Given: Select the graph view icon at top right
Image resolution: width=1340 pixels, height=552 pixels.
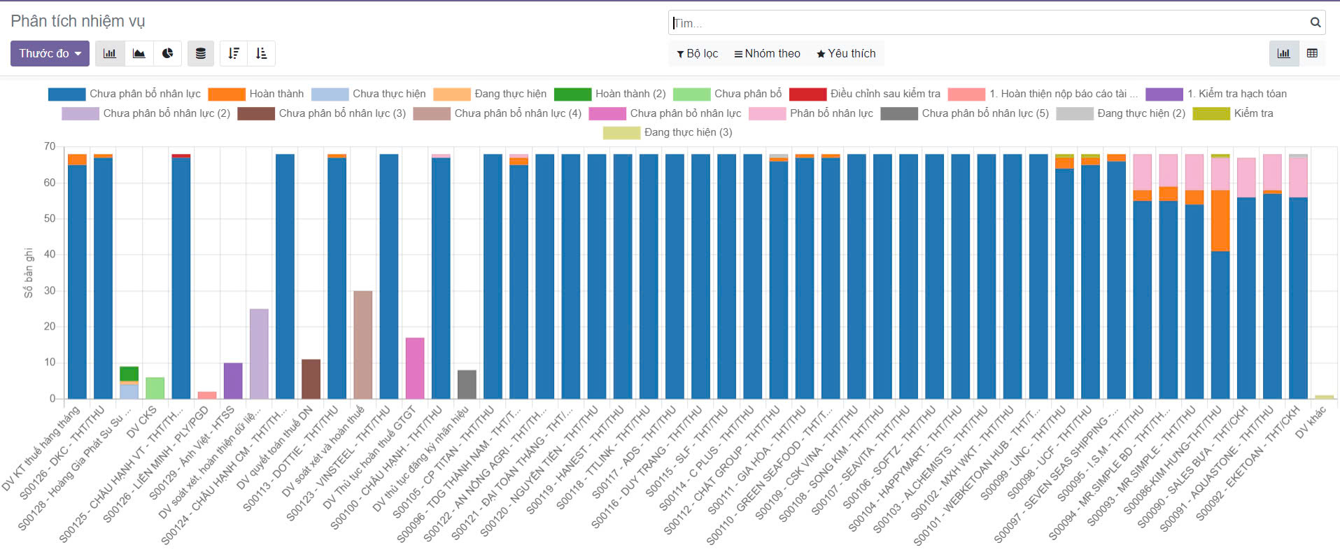Looking at the screenshot, I should [1283, 53].
